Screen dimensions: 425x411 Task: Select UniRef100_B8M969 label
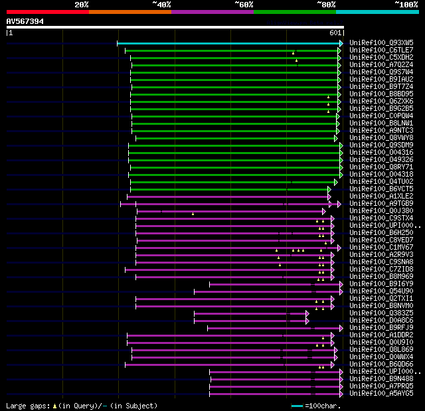click(381, 277)
